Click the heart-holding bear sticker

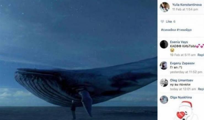click(185, 111)
